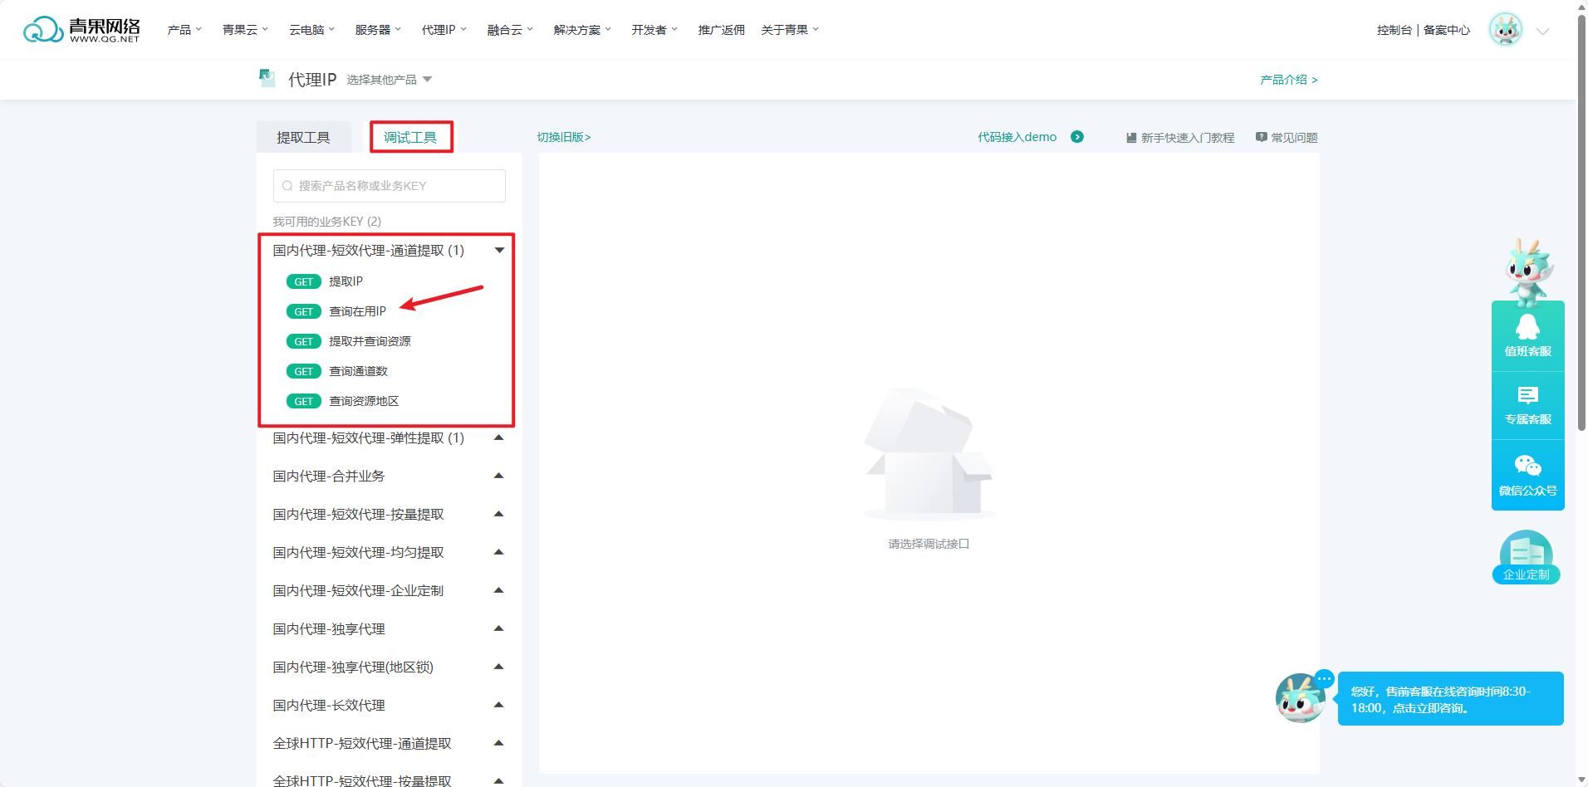Click the arrow icon beside 代码接入demo

[1077, 137]
